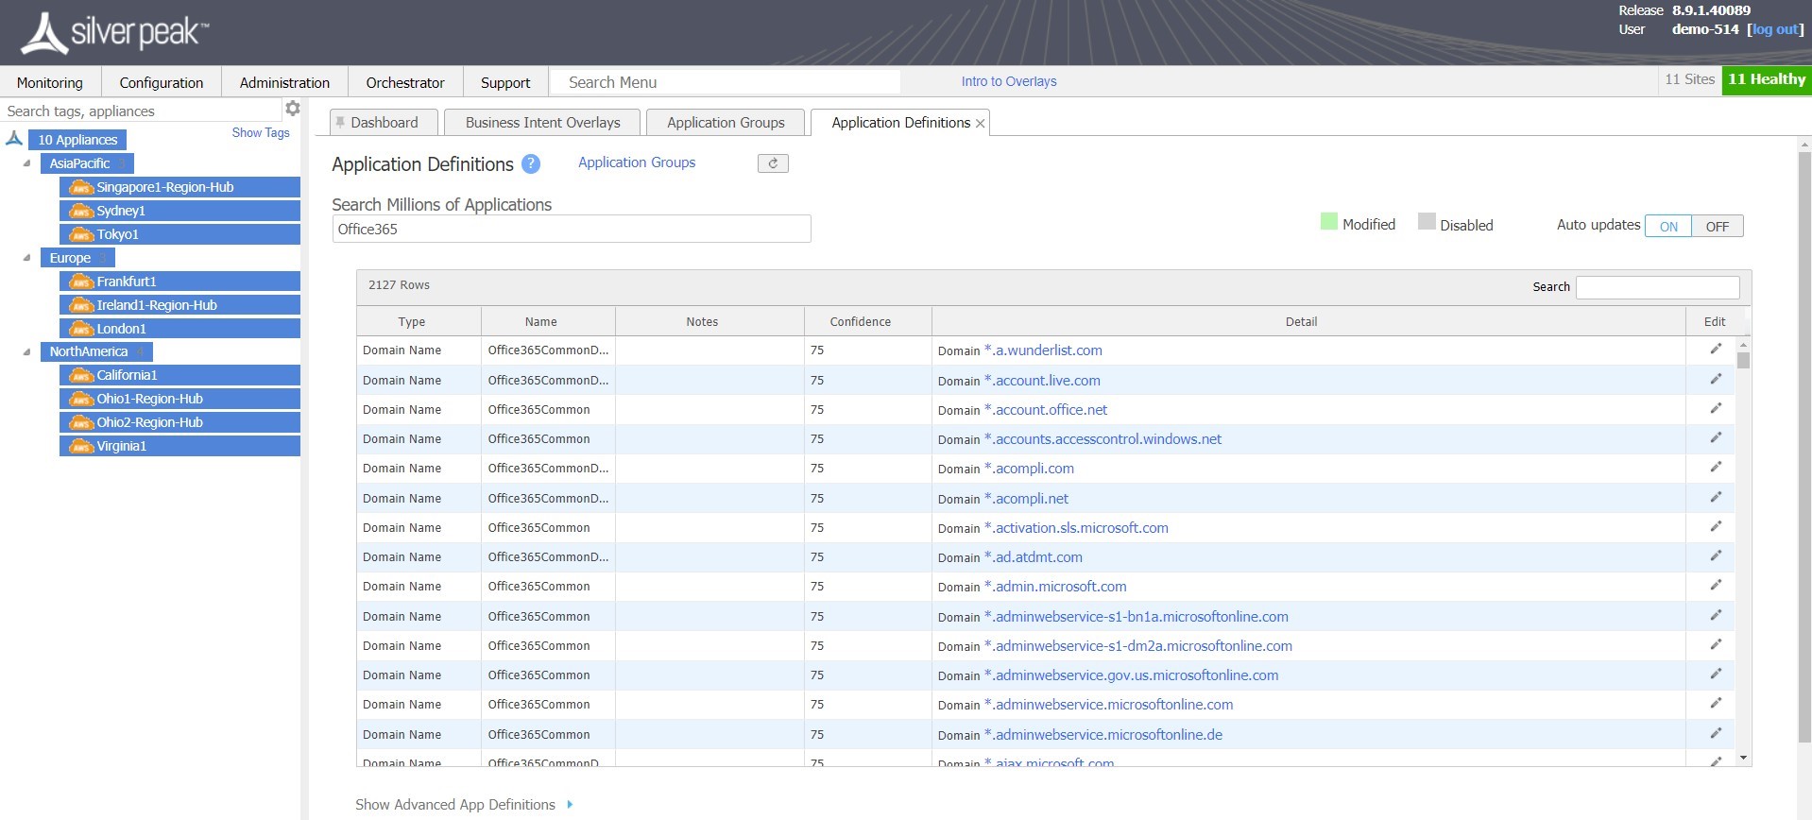Screen dimensions: 1812x820
Task: Click the Show Tags link
Action: [261, 132]
